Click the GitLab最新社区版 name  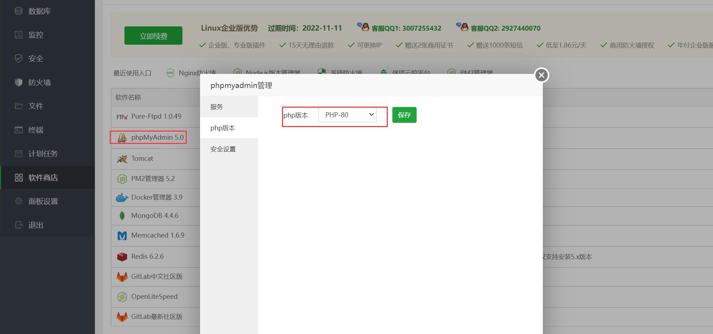(x=157, y=317)
